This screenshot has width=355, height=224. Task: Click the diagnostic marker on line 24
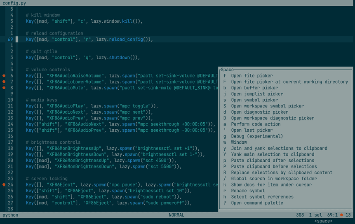(4, 184)
